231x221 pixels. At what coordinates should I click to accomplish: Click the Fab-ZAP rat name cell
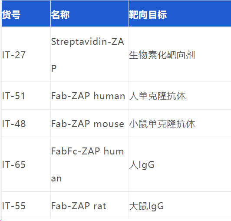89,205
